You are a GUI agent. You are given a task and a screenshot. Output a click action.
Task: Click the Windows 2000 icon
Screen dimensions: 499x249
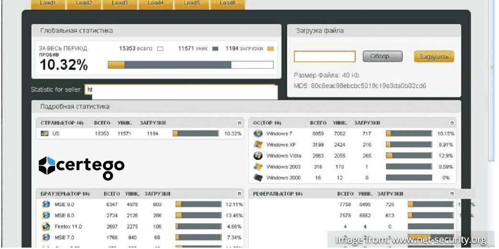pos(259,178)
